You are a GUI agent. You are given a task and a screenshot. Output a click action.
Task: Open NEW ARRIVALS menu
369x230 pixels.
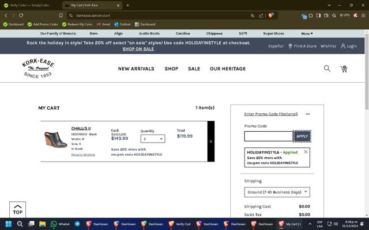(x=136, y=69)
